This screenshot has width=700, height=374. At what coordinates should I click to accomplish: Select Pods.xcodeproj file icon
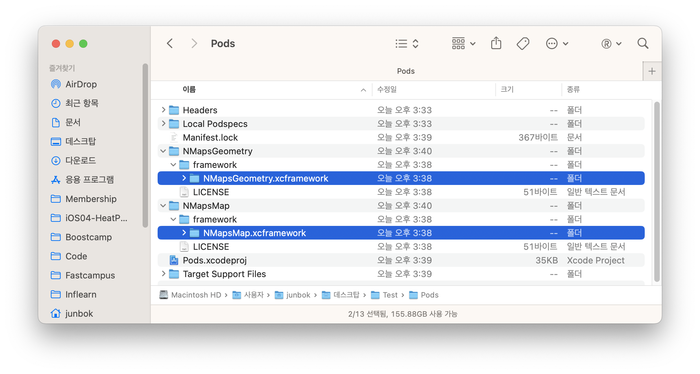[174, 260]
